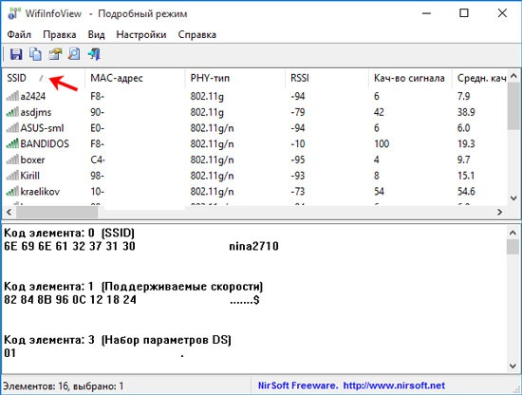Click signal icon beside Kirill
This screenshot has width=522, height=395.
pos(12,176)
